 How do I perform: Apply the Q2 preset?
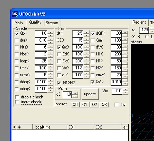pos(94,105)
